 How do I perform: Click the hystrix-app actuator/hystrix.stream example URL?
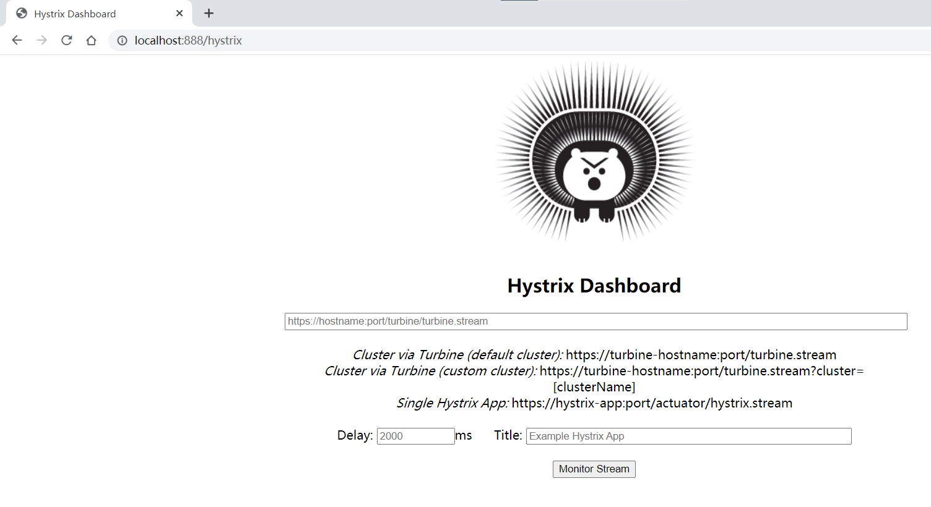click(652, 403)
